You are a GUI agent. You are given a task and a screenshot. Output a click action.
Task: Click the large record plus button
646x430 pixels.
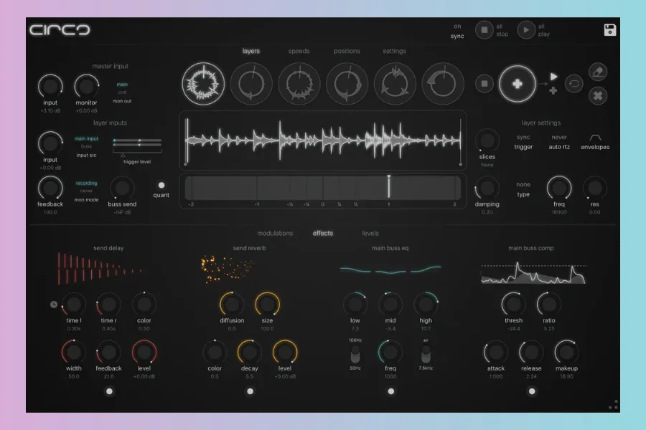[518, 83]
